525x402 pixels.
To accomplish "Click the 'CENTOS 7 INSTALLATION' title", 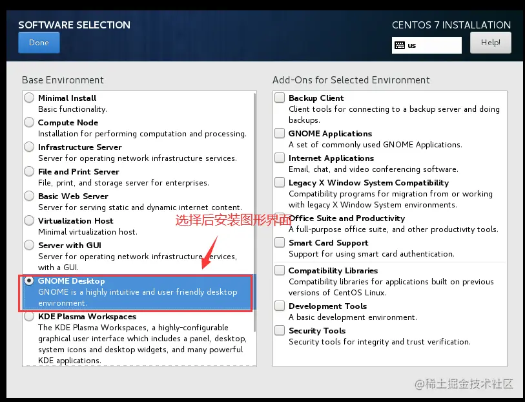I will click(x=451, y=25).
